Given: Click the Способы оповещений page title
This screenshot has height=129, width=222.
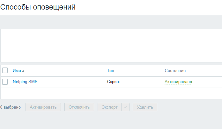Looking at the screenshot, I should point(38,7).
